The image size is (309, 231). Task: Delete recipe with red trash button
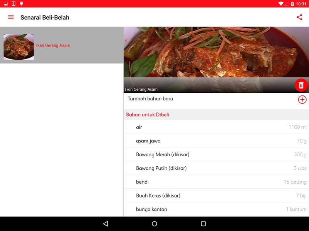301,85
